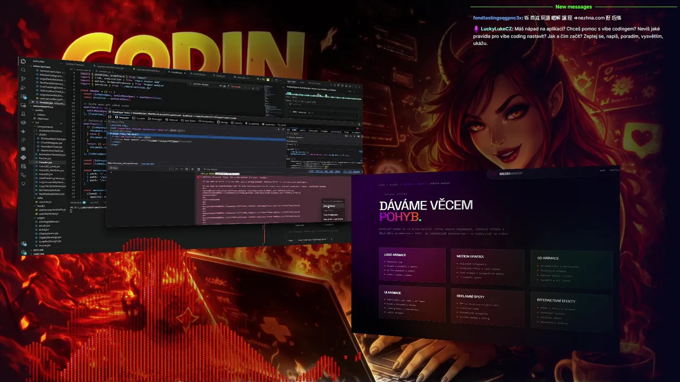
Task: Open the Memory tab in DevTools
Action: tap(237, 123)
